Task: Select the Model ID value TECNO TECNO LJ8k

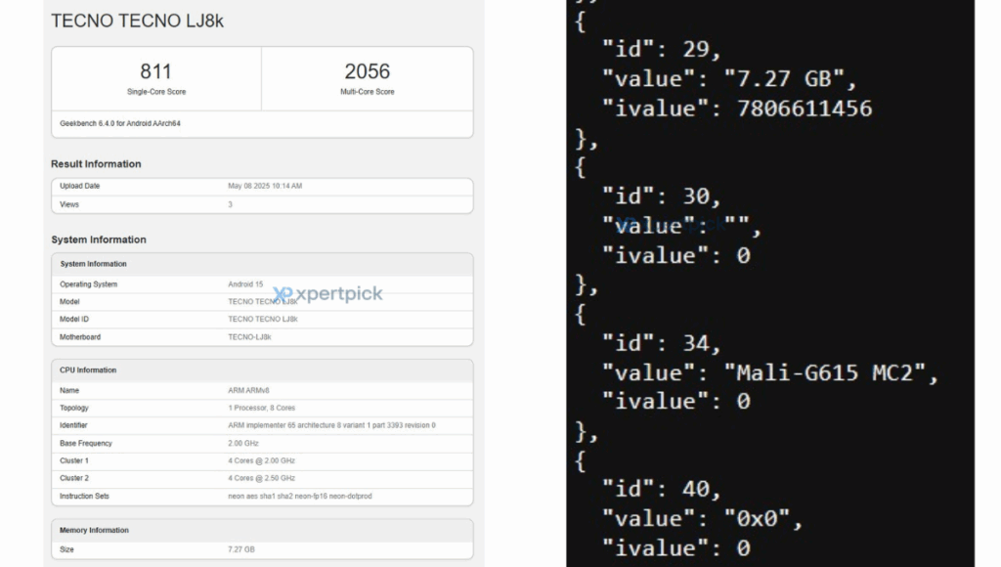Action: (x=262, y=320)
